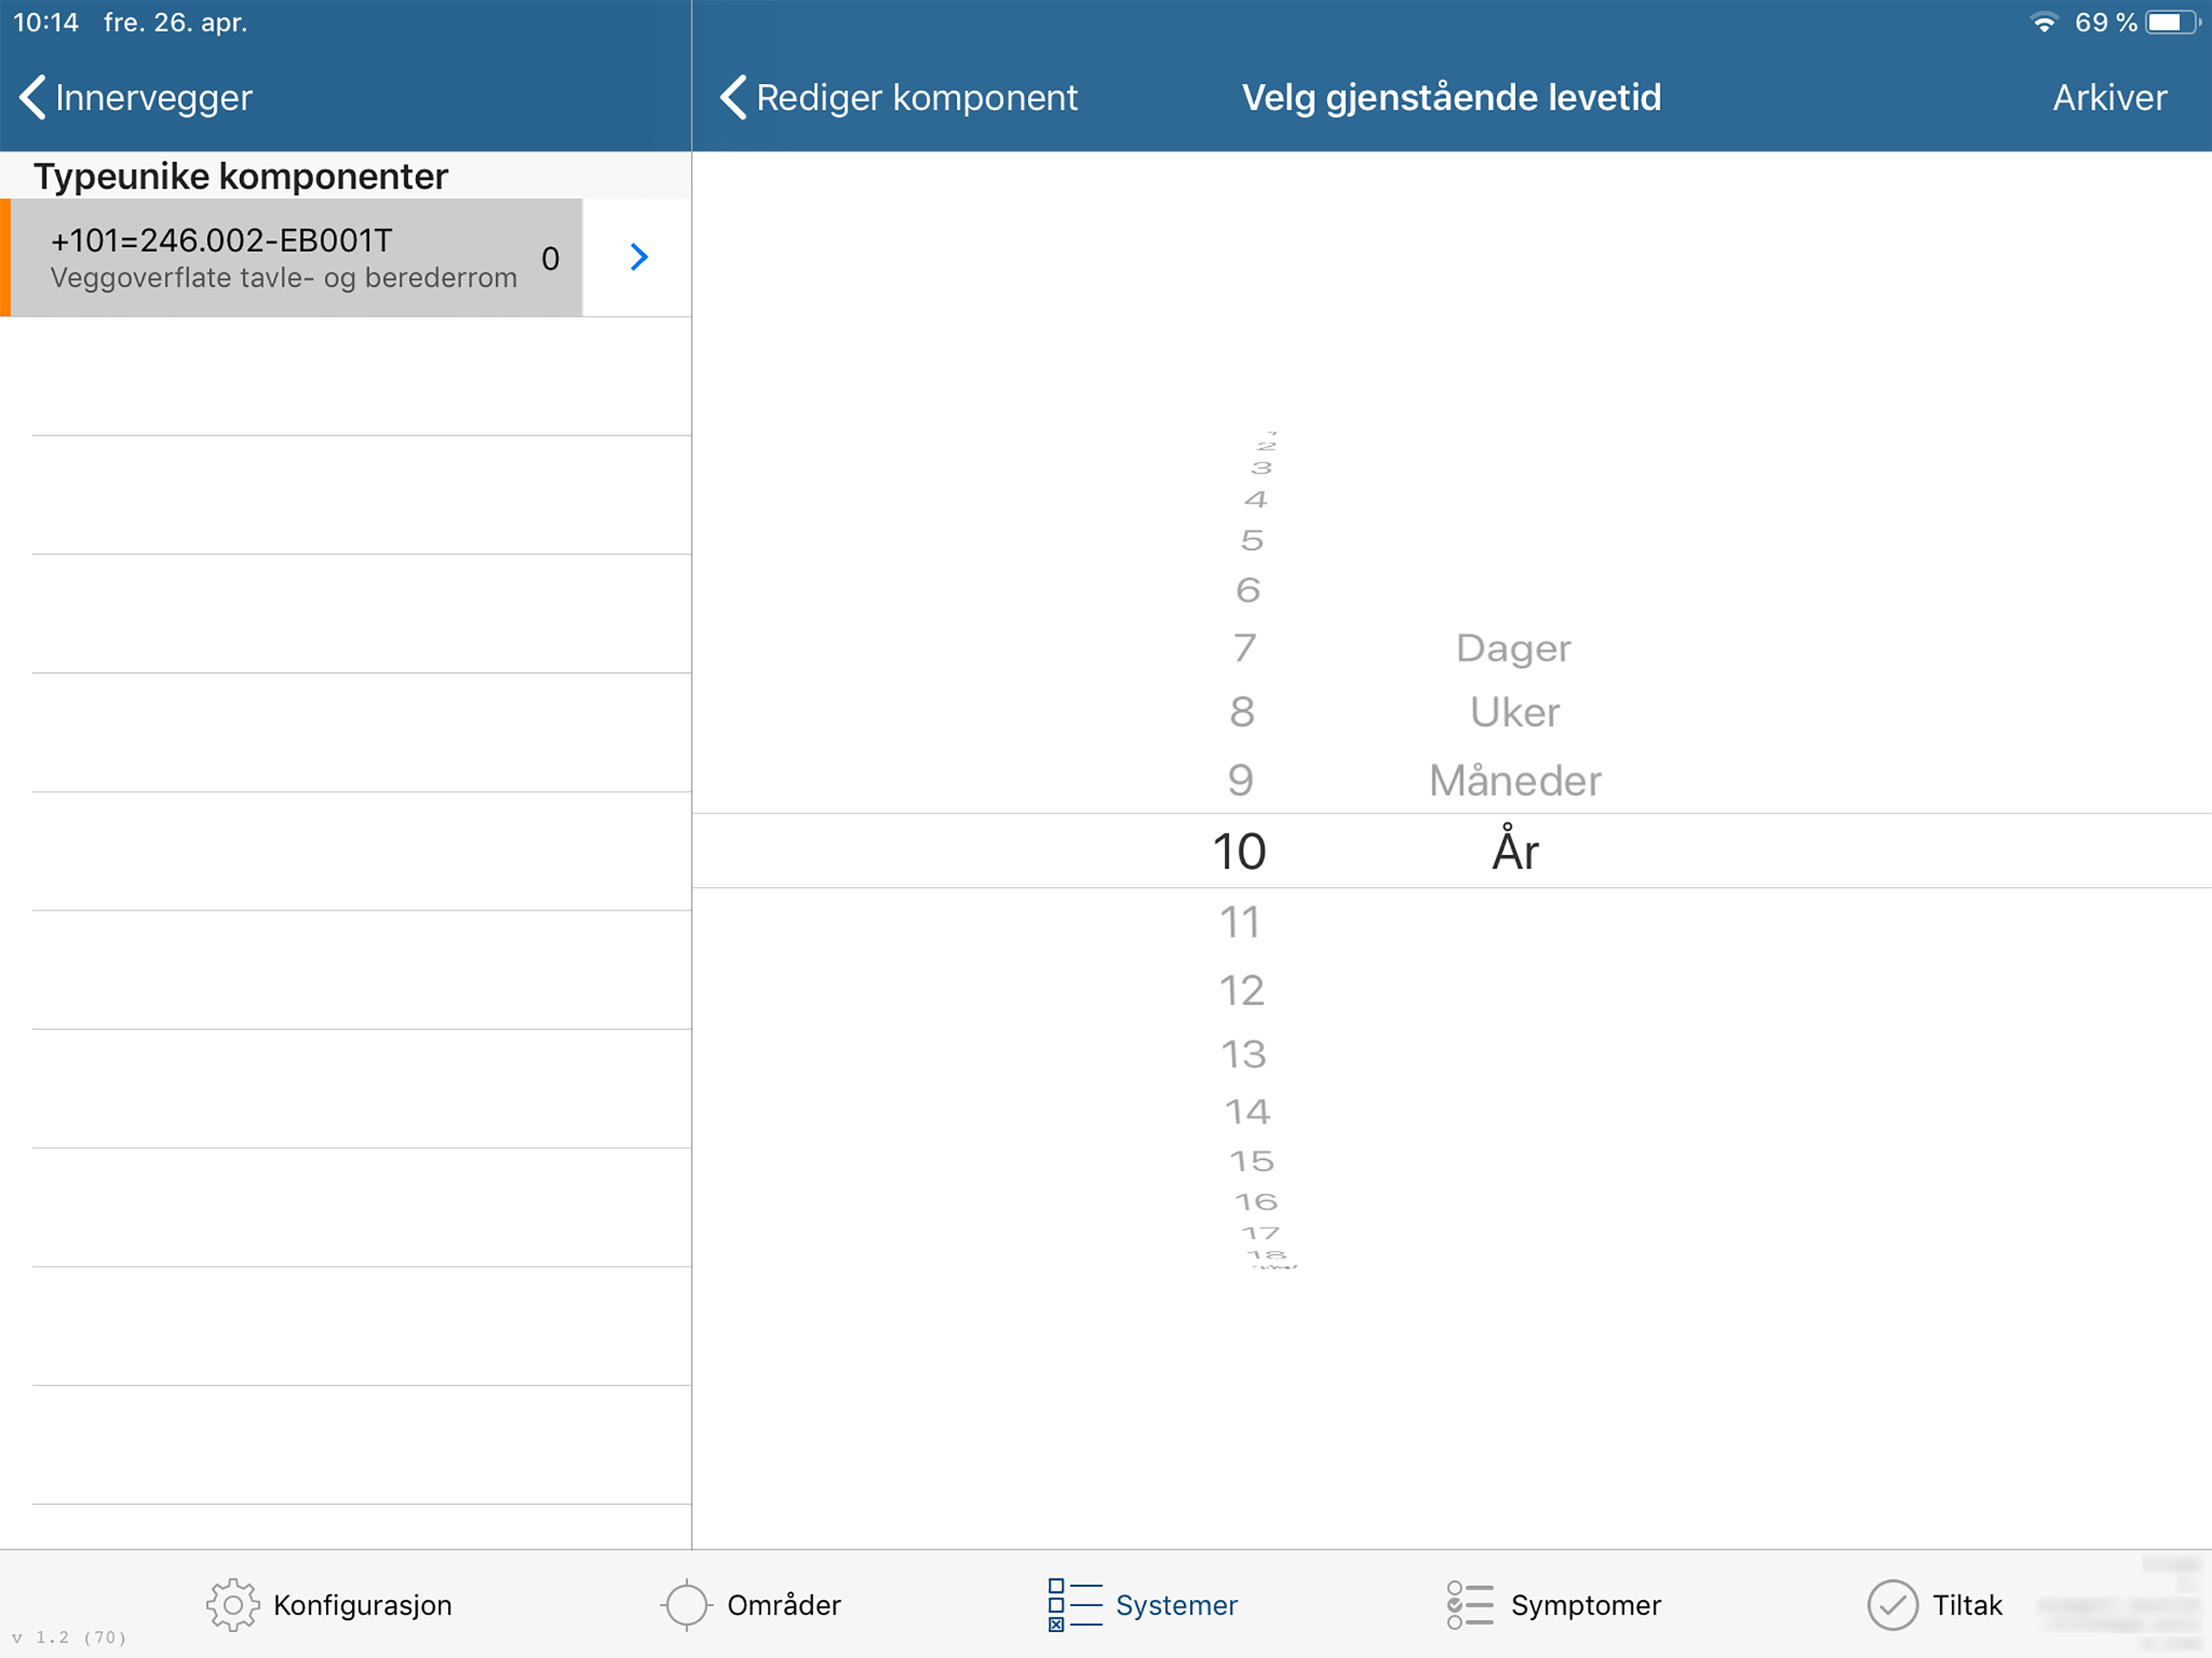
Task: Tap the count 0 on component row
Action: coord(550,258)
